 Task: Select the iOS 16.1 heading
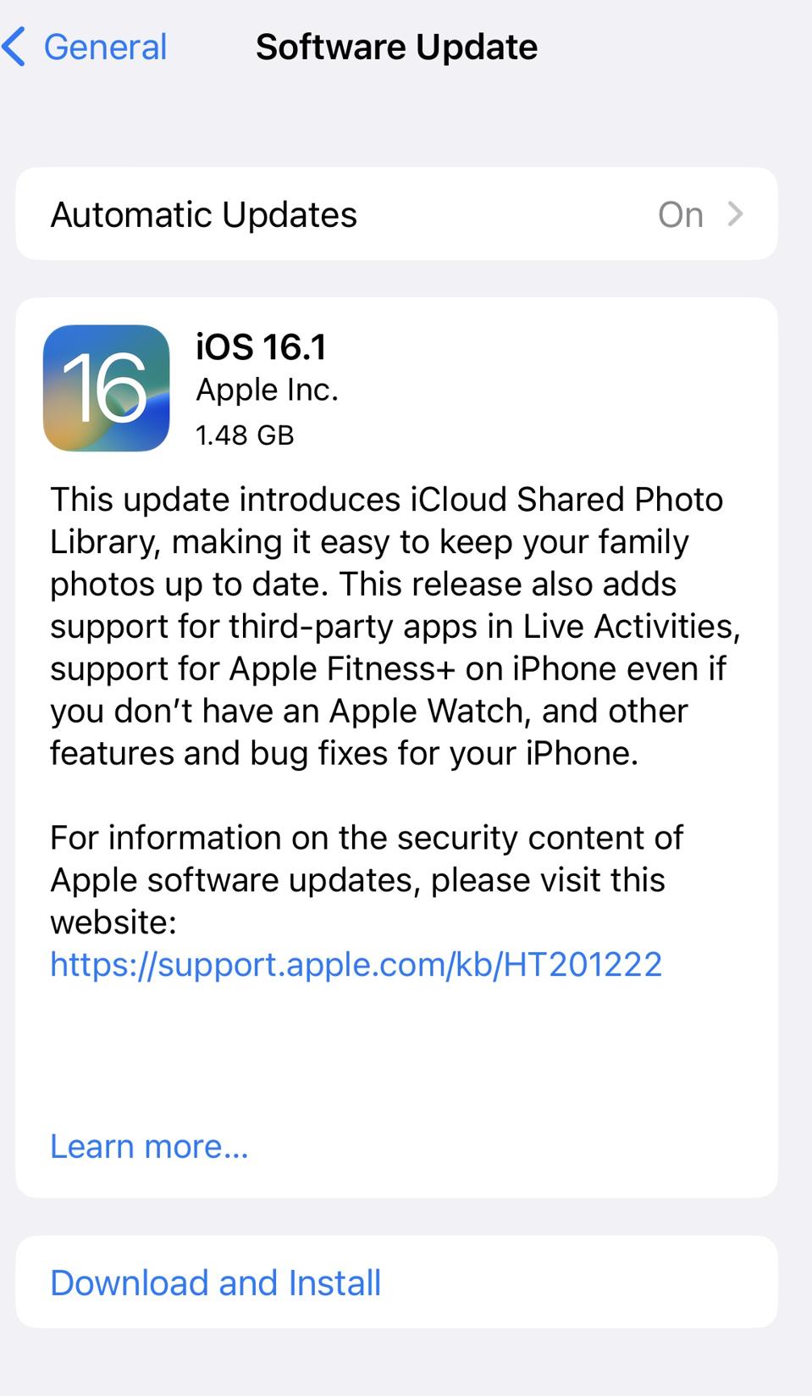click(x=261, y=347)
